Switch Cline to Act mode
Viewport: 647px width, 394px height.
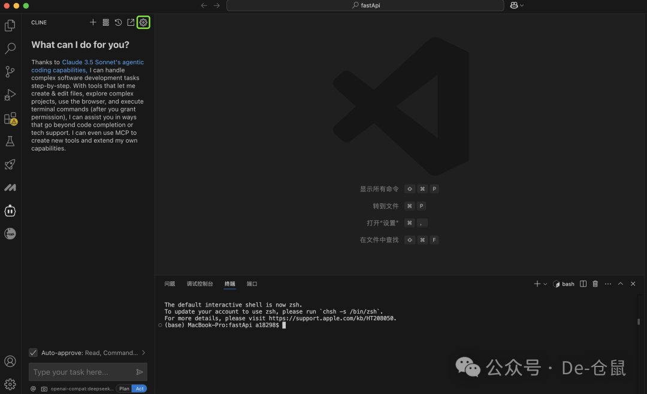pyautogui.click(x=139, y=389)
